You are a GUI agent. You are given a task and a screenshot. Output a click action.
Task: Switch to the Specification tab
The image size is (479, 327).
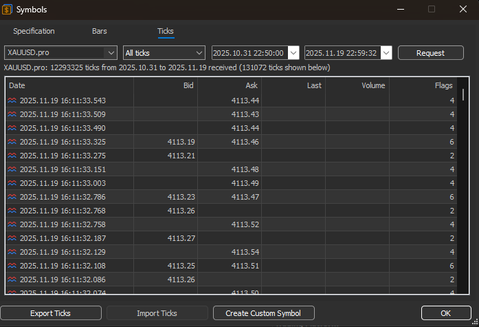click(34, 31)
